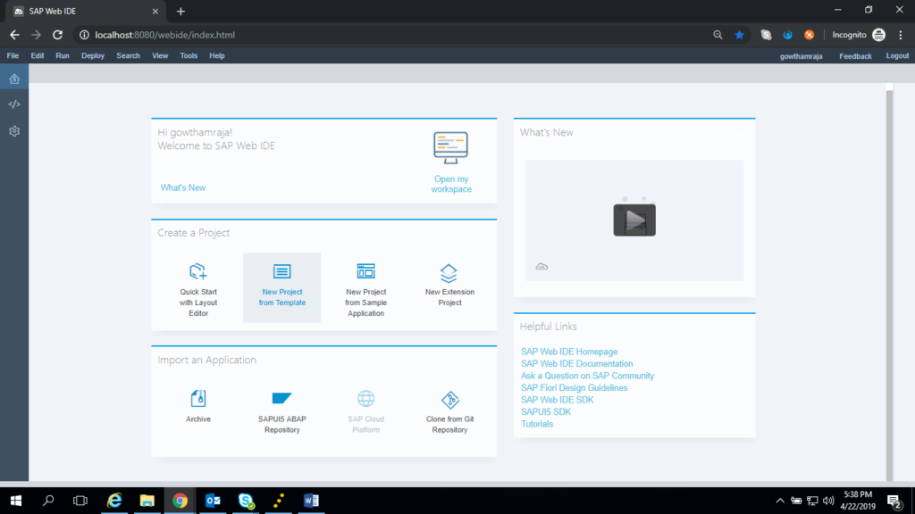The width and height of the screenshot is (915, 514).
Task: Import an Archive application
Action: pos(197,406)
